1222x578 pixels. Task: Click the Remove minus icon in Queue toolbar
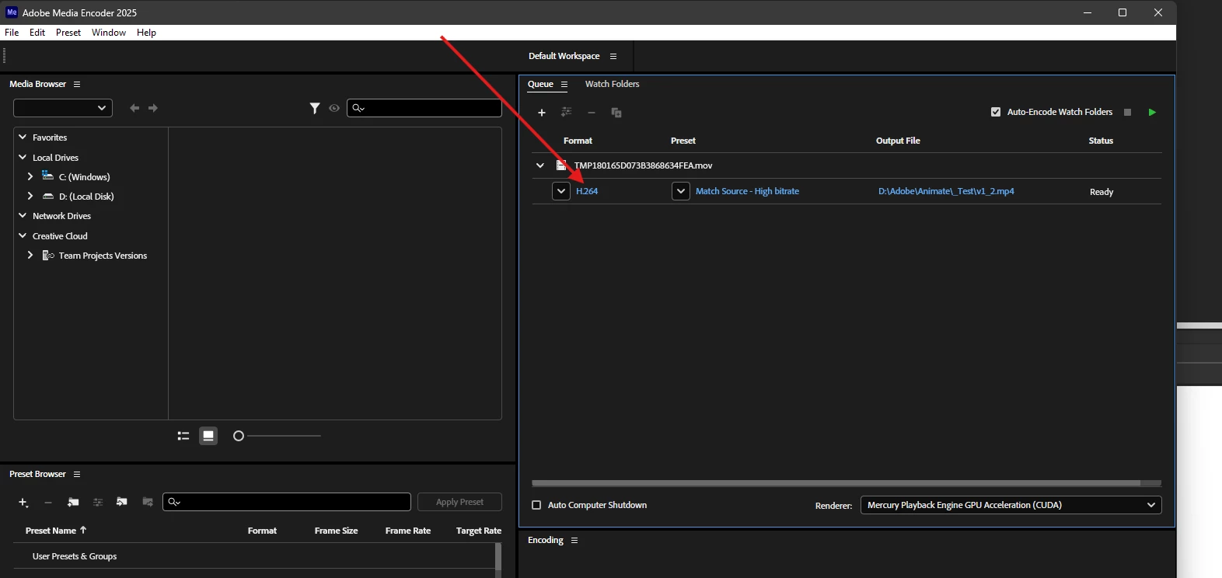[x=592, y=113]
